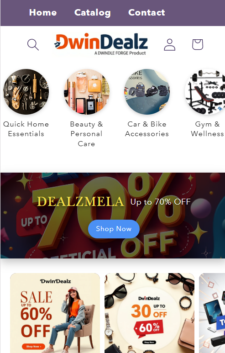The width and height of the screenshot is (225, 353).
Task: Select Quick Home Essentials circle image
Action: (x=26, y=92)
